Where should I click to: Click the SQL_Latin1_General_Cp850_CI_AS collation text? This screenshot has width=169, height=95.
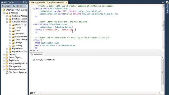(100, 14)
